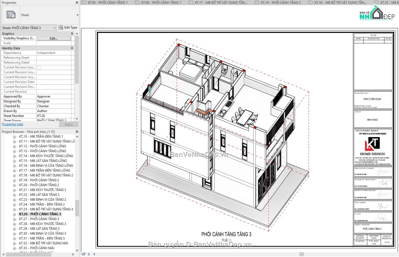Select KT.12 - PHỐI CẢNH TẦNG LỬNG
Screen dimensions: 399x257
(x=42, y=146)
